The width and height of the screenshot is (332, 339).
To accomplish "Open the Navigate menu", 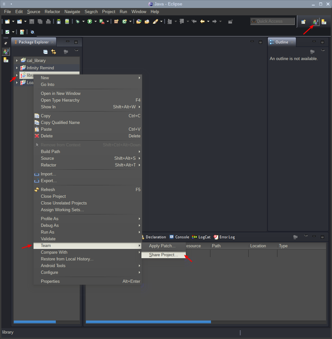I will 72,12.
